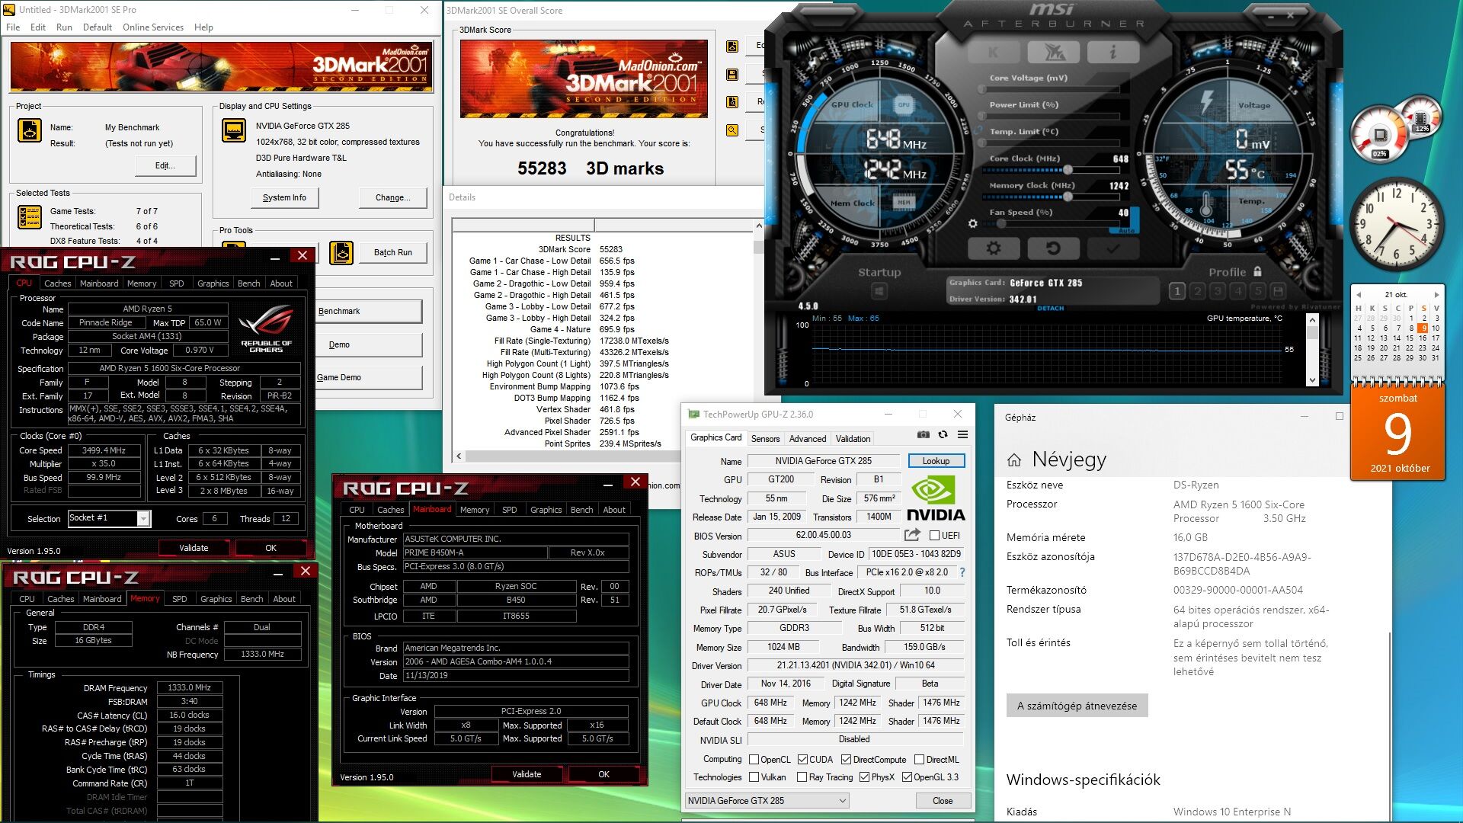Click 3DMark2001 banner in main window
Image resolution: width=1463 pixels, height=823 pixels.
tap(222, 67)
